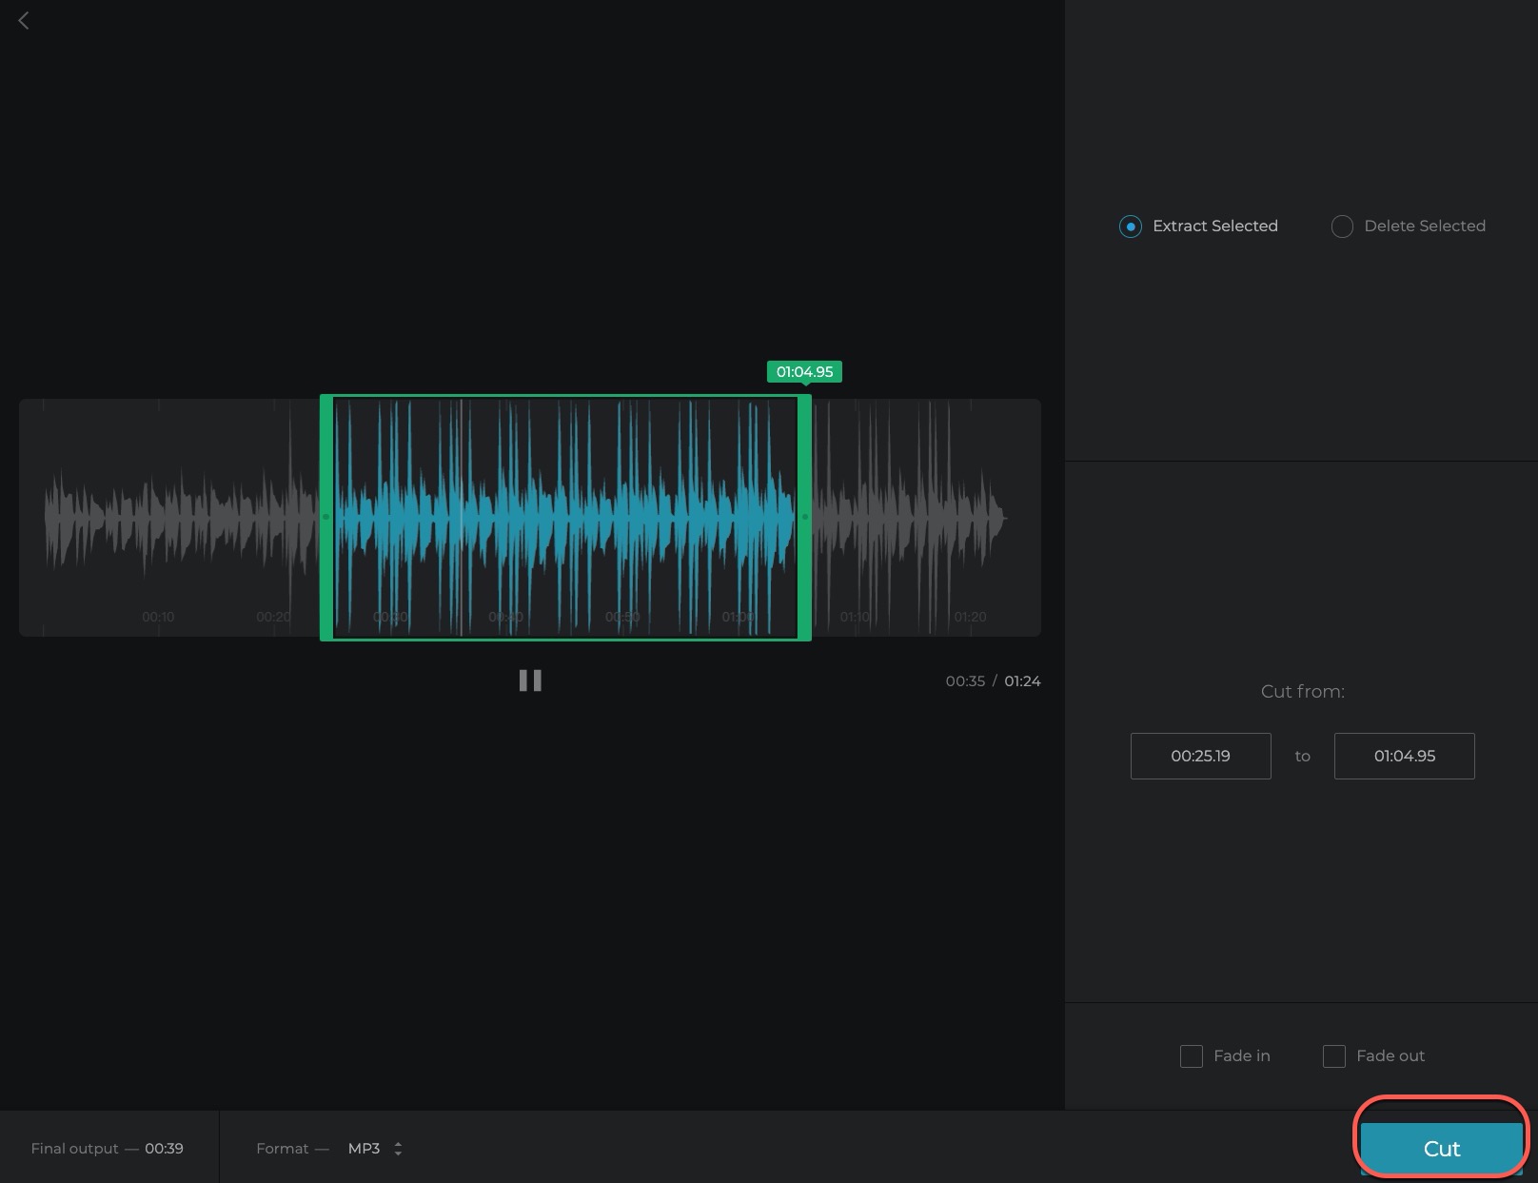1538x1183 pixels.
Task: Click the 00:35 / 01:24 time display
Action: pos(993,681)
